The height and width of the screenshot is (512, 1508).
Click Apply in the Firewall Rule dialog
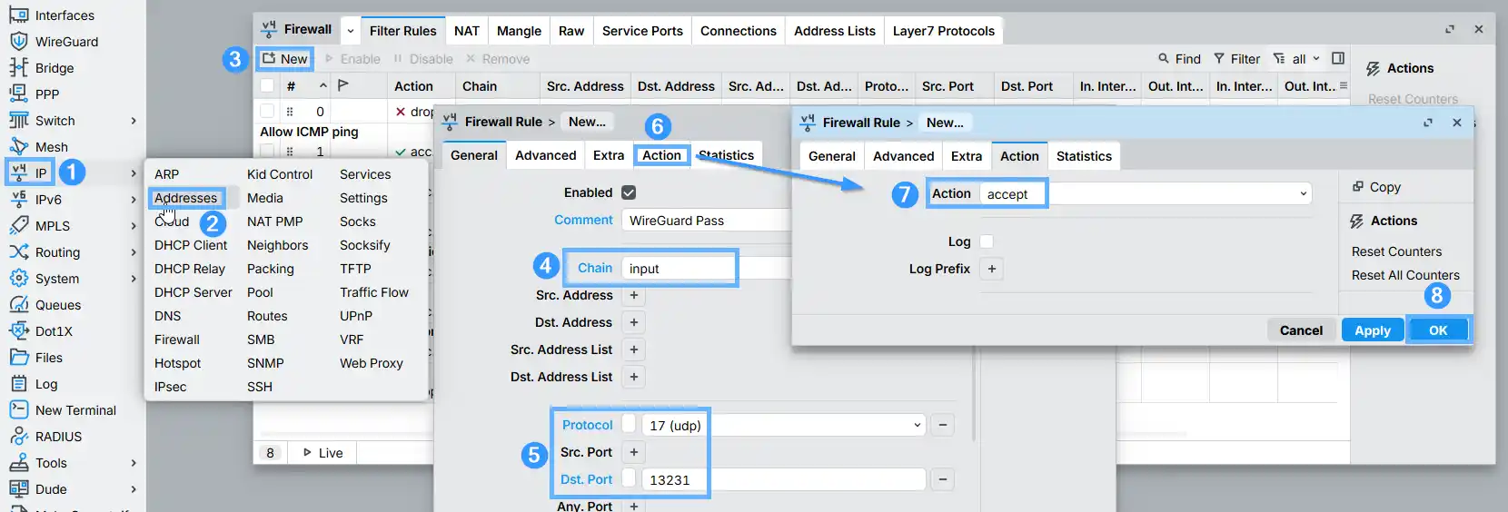coord(1373,330)
